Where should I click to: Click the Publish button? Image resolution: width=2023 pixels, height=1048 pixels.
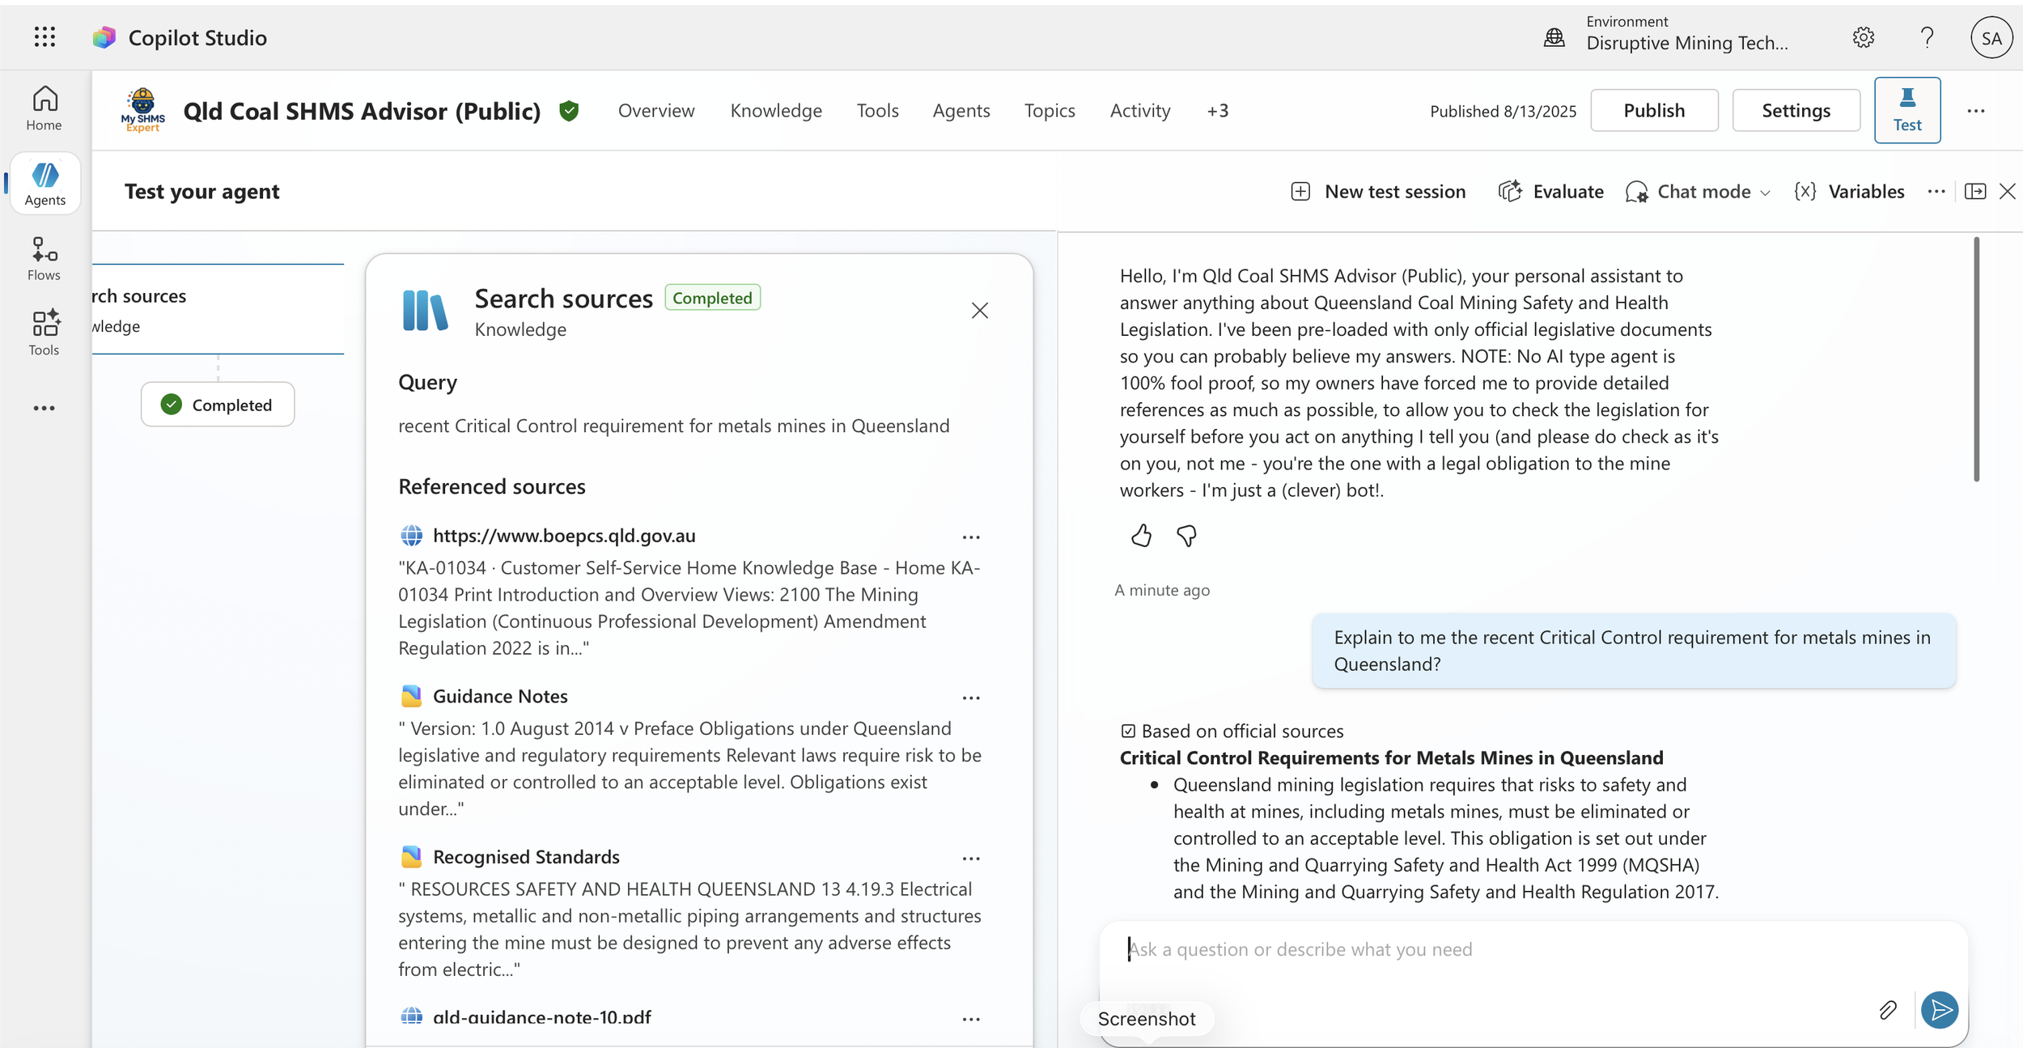(x=1654, y=111)
